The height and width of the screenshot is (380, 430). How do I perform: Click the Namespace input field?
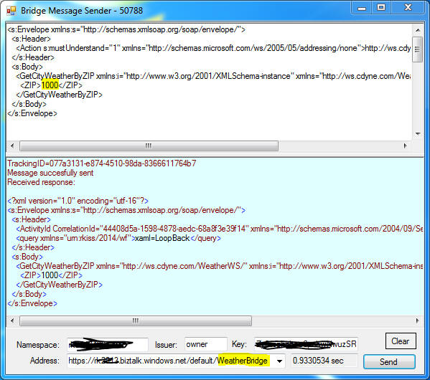pyautogui.click(x=108, y=344)
